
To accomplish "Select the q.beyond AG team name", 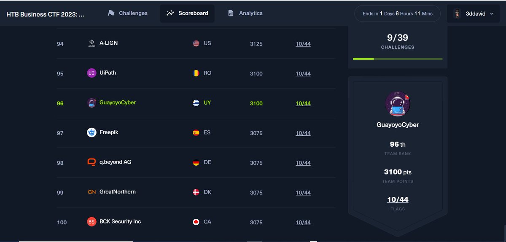I will point(115,162).
